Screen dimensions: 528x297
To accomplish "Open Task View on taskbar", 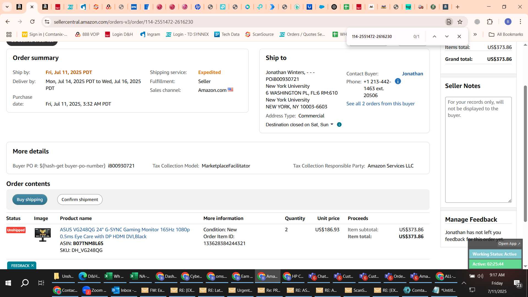I will (41, 283).
